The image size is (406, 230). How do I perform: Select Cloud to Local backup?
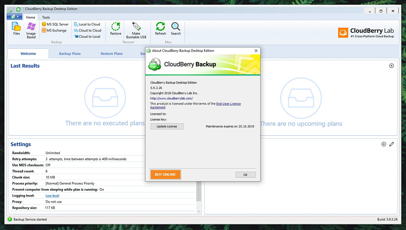pyautogui.click(x=87, y=36)
